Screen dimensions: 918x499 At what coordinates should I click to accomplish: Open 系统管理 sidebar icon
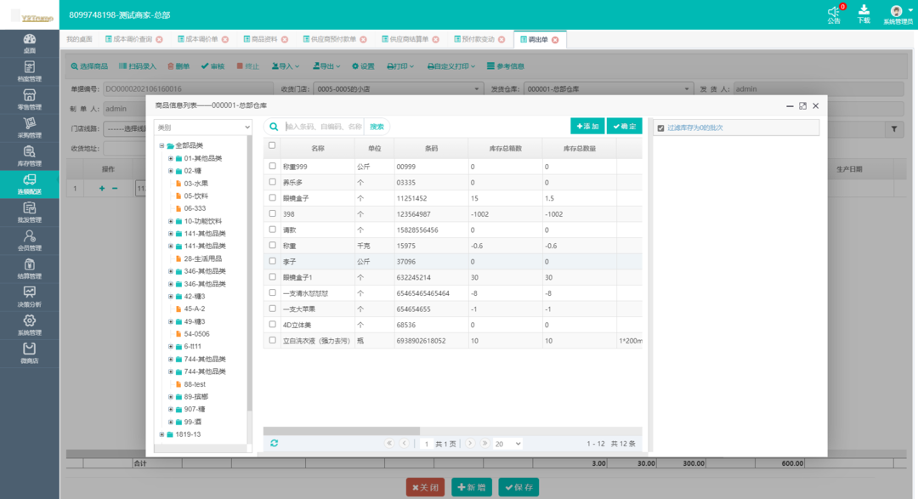(29, 325)
